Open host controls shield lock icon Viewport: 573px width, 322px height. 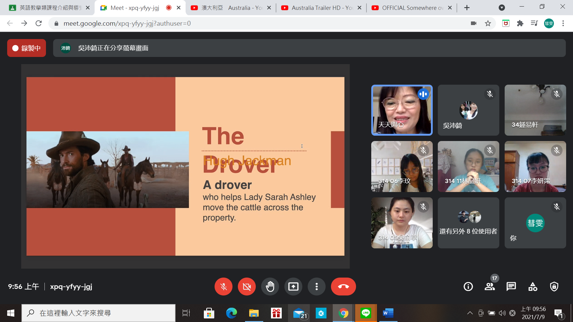(554, 287)
